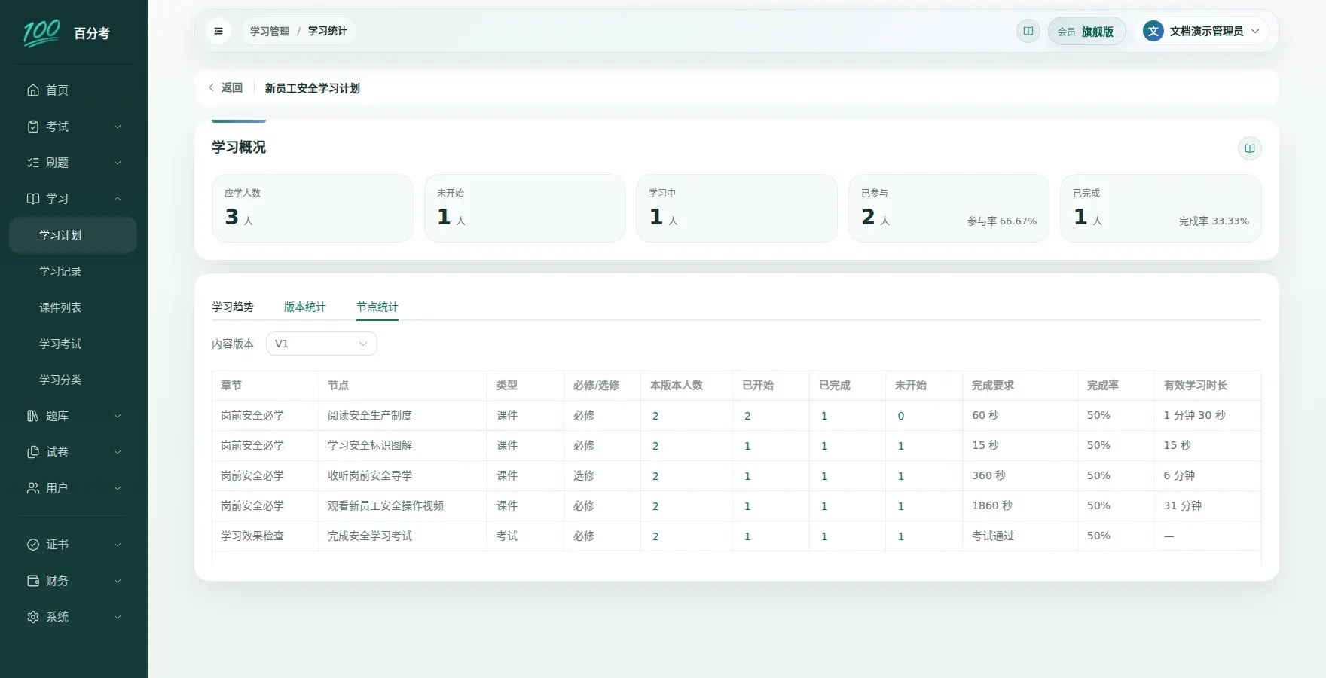Click the book icon in 学习概况 panel
The height and width of the screenshot is (678, 1326).
coord(1249,148)
